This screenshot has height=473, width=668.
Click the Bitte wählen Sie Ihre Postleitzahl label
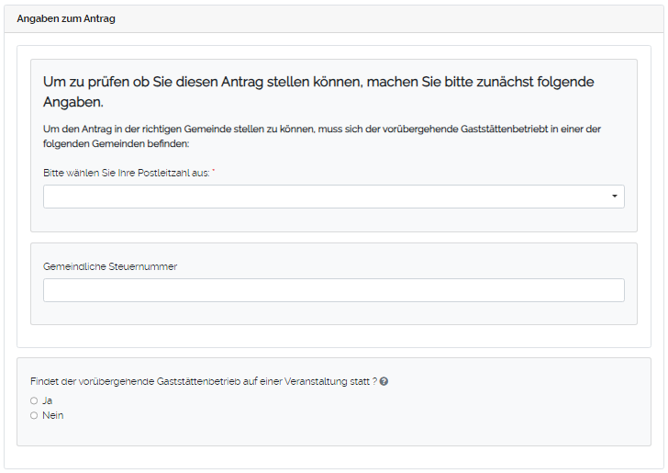[x=127, y=173]
